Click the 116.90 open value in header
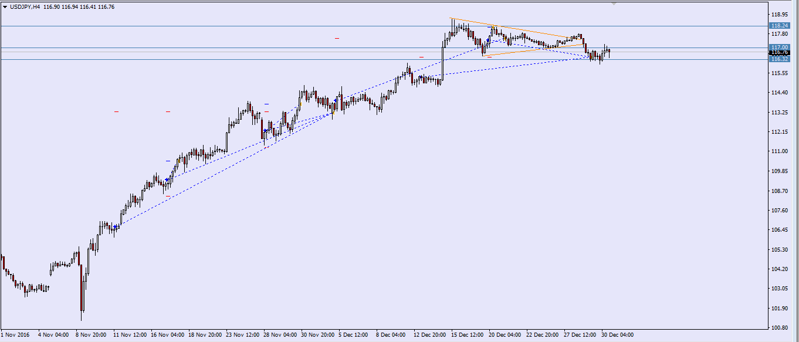This screenshot has height=342, width=799. [52, 7]
